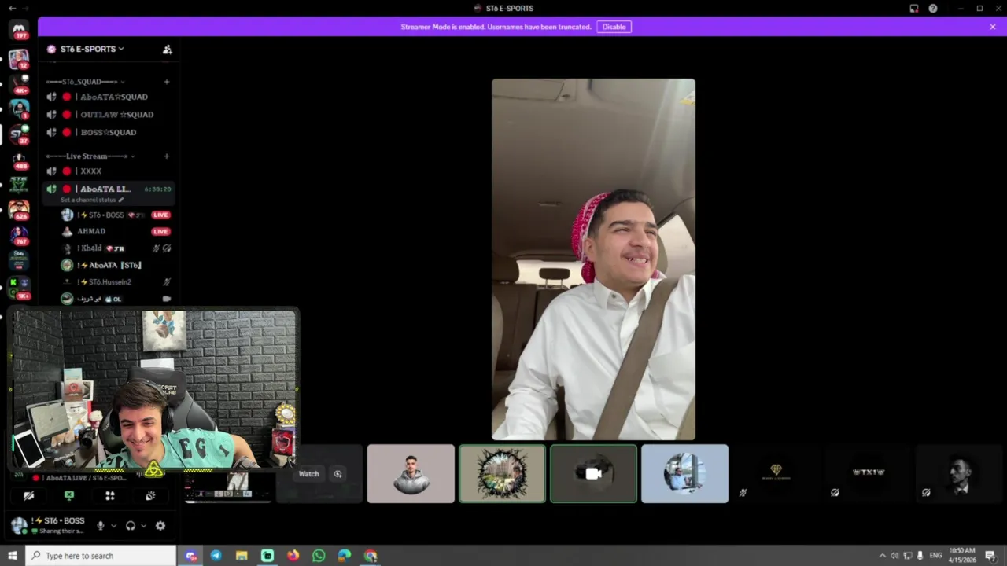Open user settings gear icon
Image resolution: width=1007 pixels, height=566 pixels.
160,526
